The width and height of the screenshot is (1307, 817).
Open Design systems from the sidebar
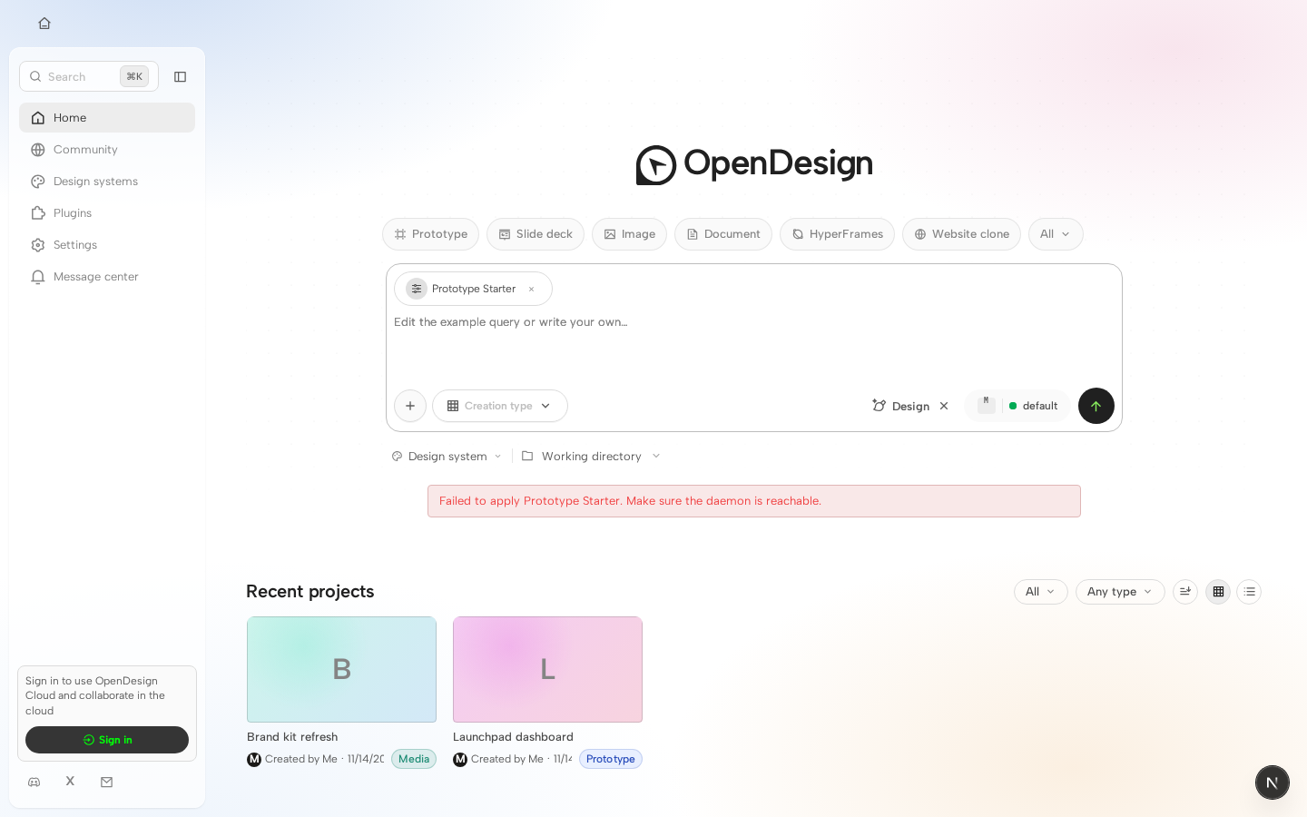coord(107,182)
